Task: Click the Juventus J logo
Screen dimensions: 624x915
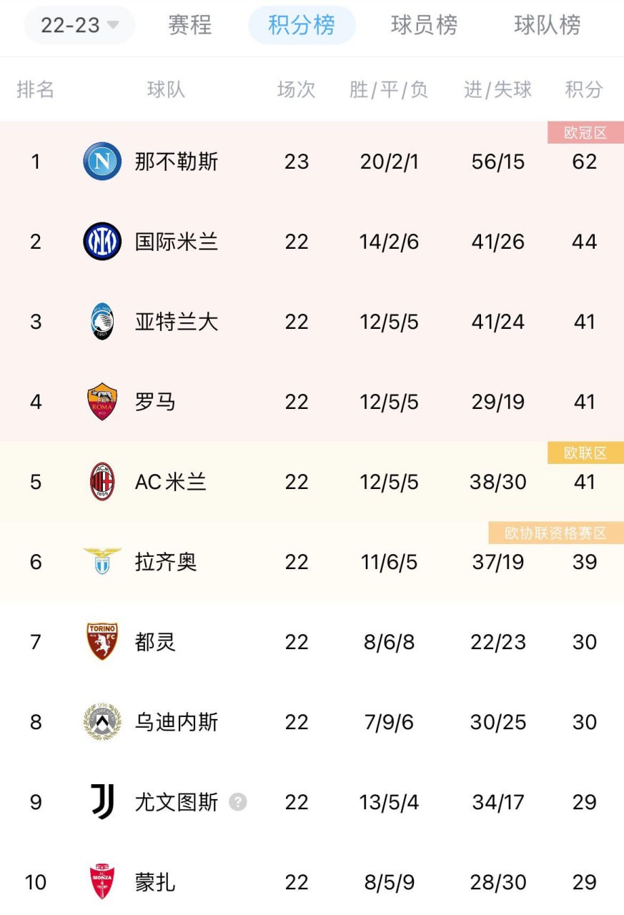Action: (x=102, y=802)
